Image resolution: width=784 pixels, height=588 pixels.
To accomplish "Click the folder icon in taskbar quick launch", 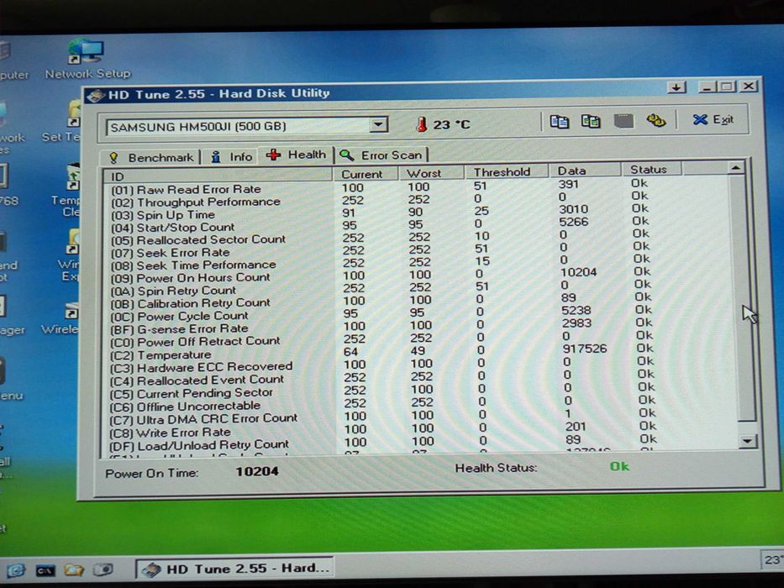I will click(74, 570).
